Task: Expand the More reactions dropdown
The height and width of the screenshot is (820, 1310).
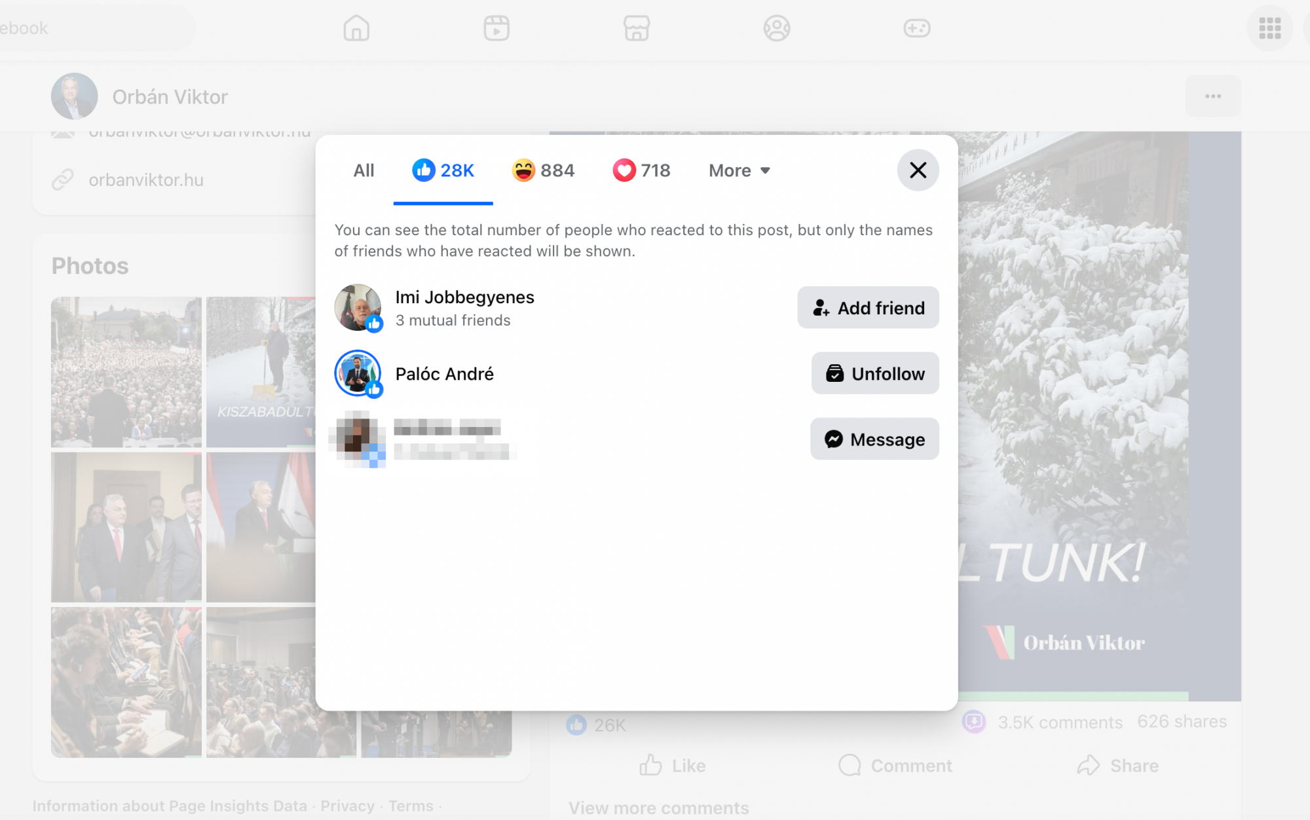Action: pyautogui.click(x=739, y=170)
